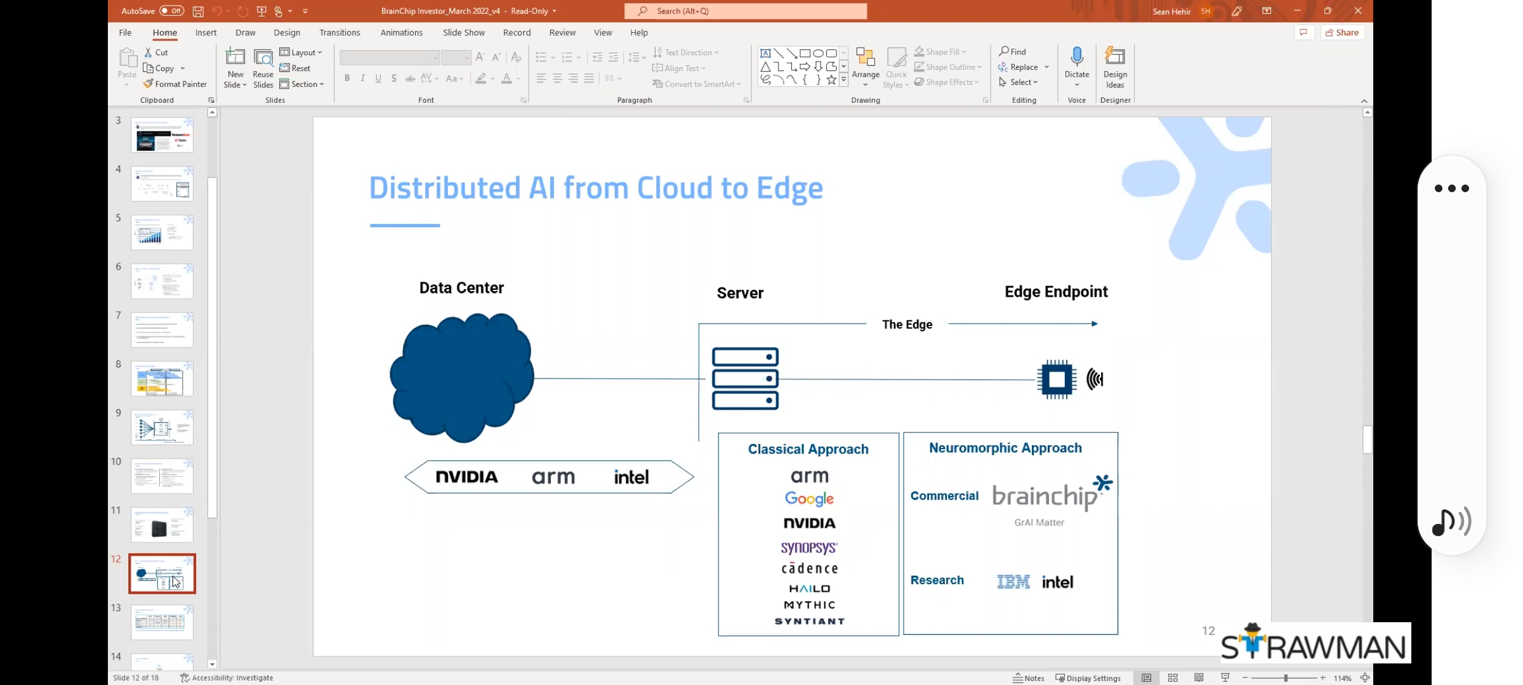Open the Copy dropdown arrow
The image size is (1523, 685).
(183, 68)
